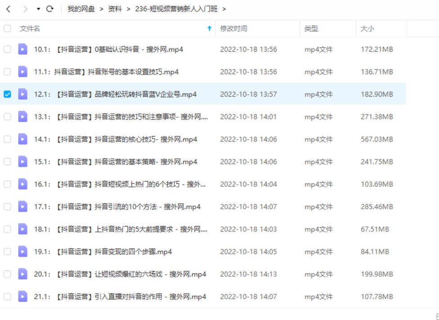
Task: Check the box for file 21.1
Action: click(7, 297)
